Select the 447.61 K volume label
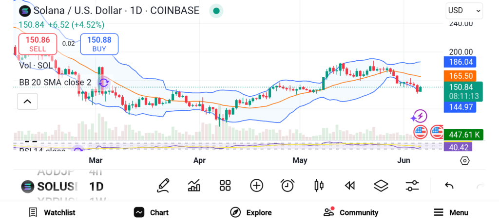Image resolution: width=499 pixels, height=224 pixels. (463, 135)
